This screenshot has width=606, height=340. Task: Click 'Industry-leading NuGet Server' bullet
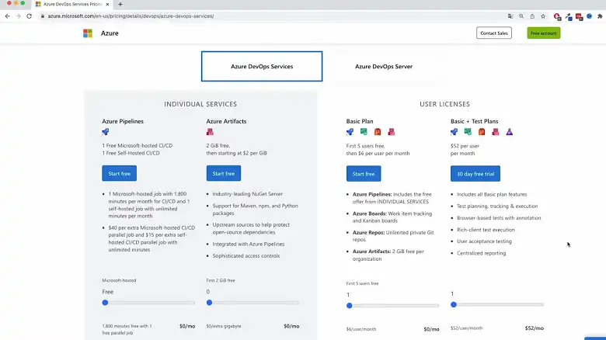tap(248, 194)
